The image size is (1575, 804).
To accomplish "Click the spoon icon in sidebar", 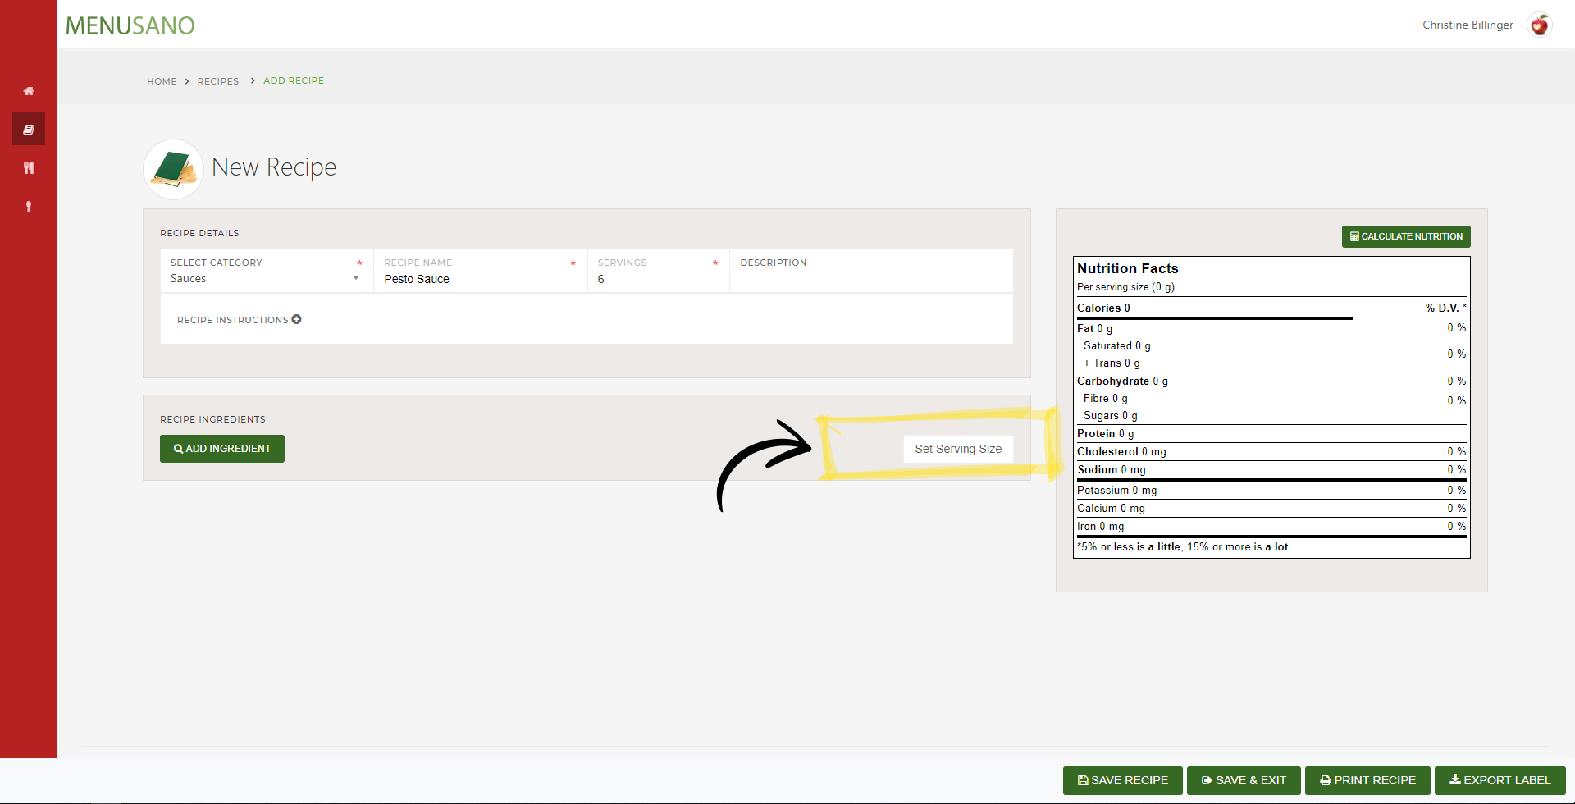I will pyautogui.click(x=29, y=207).
